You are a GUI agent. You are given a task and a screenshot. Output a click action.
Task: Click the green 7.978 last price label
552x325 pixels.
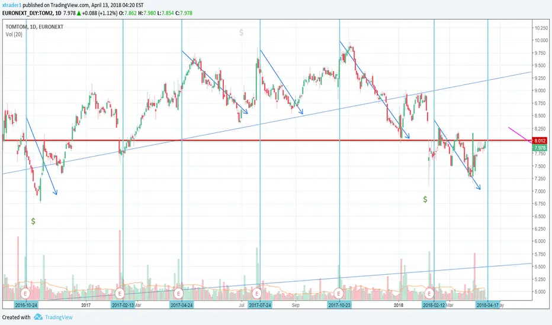540,148
